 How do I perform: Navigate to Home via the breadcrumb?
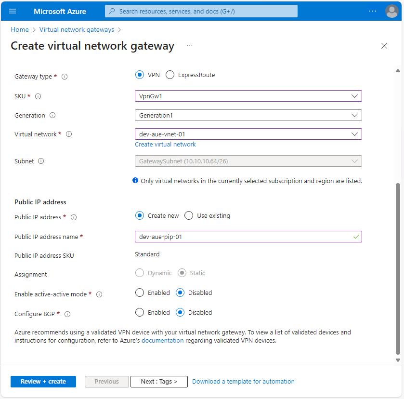click(19, 29)
